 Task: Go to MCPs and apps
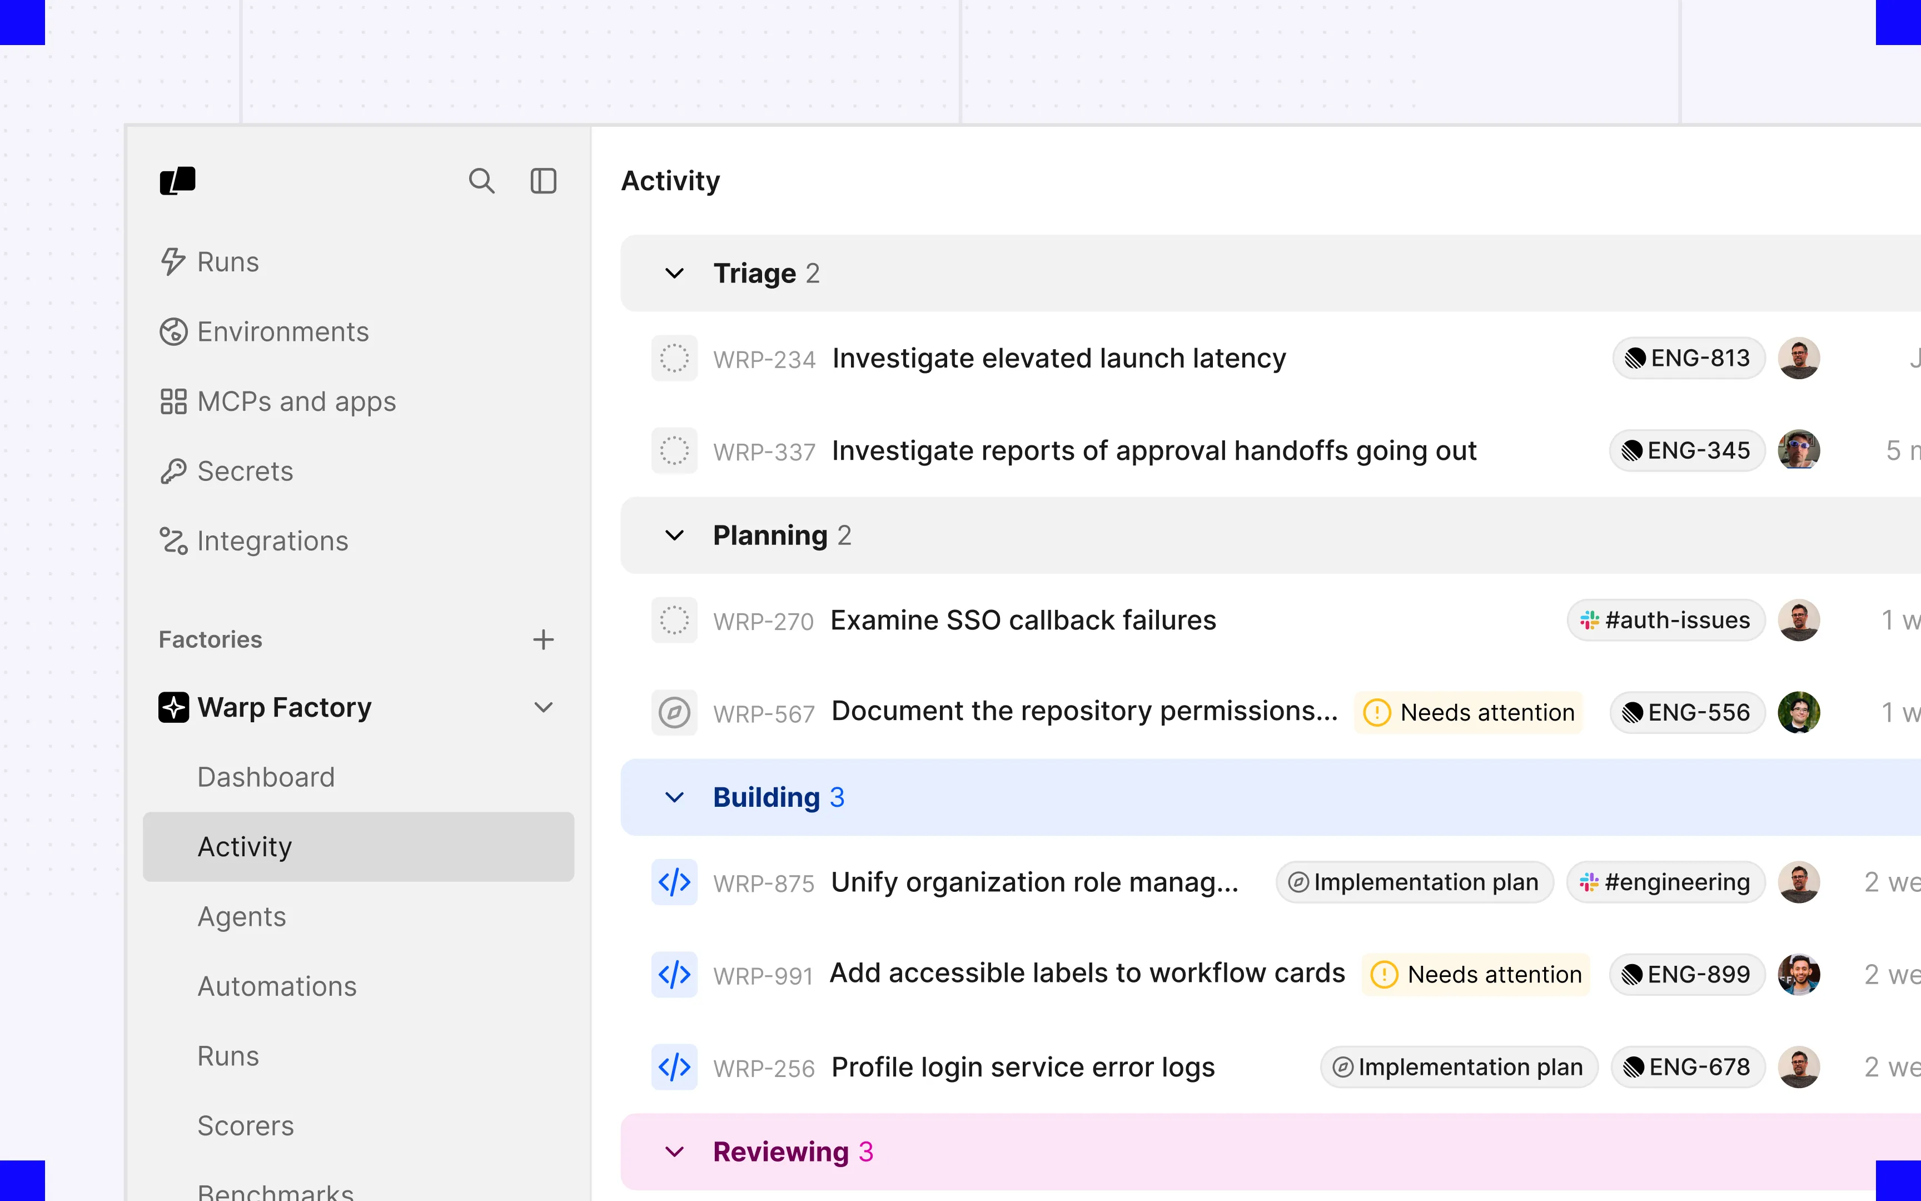tap(278, 402)
